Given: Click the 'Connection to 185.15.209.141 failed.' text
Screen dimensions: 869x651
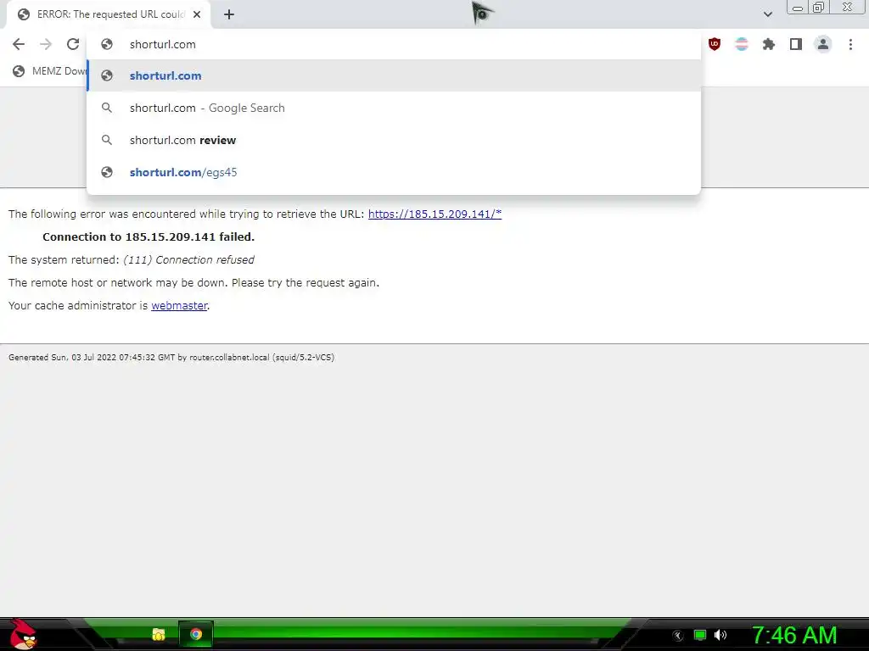Looking at the screenshot, I should (x=149, y=237).
